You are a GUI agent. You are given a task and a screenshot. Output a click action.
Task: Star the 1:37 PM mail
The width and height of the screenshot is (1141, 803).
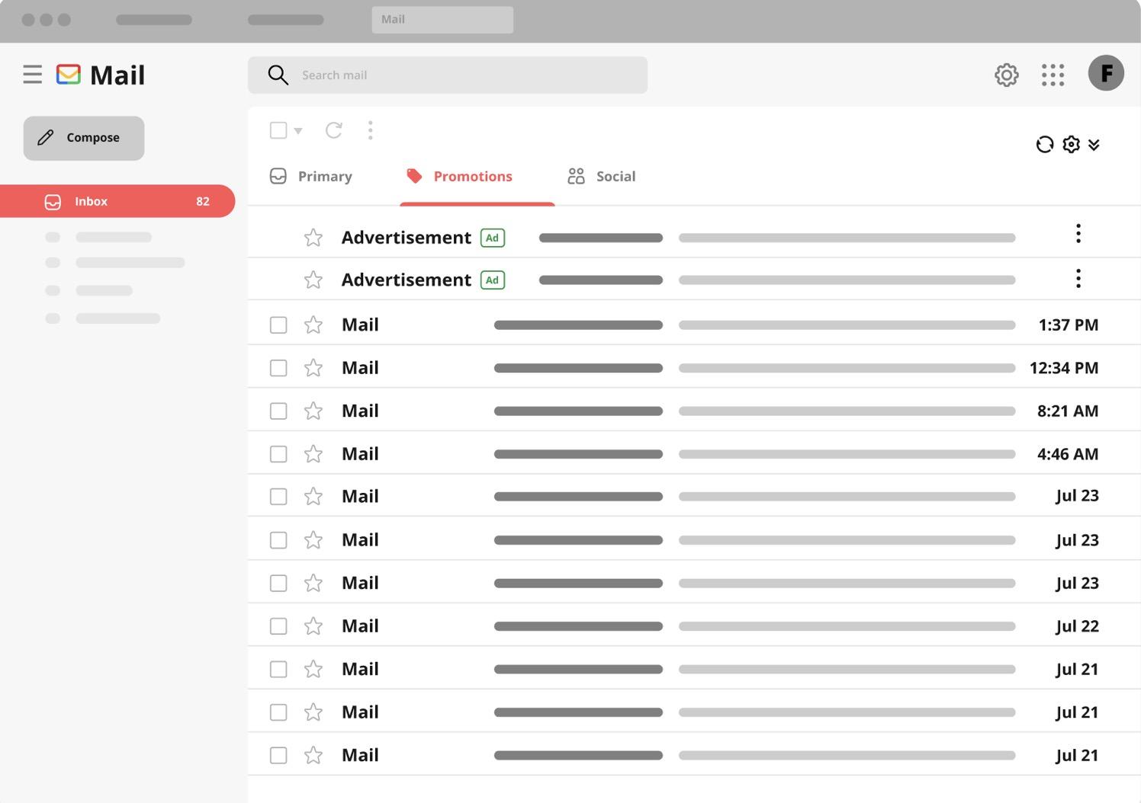tap(313, 325)
